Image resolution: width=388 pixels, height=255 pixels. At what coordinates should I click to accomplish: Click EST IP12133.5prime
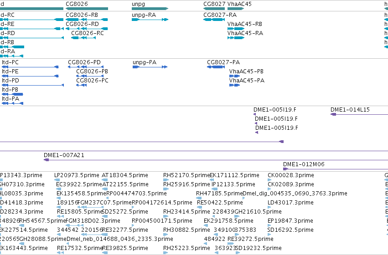click(x=233, y=184)
